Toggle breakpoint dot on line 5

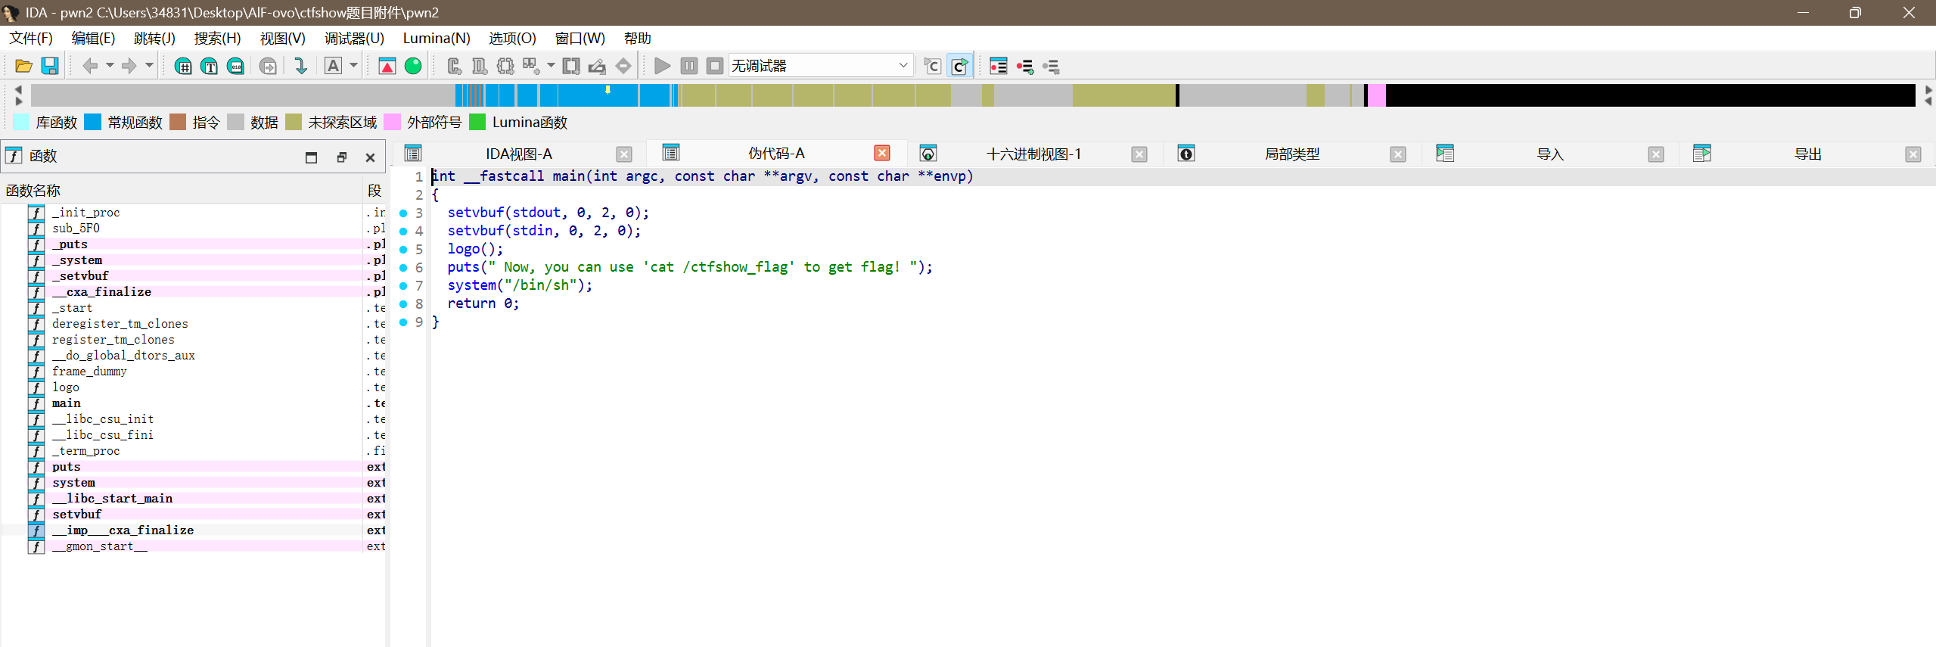click(x=403, y=250)
